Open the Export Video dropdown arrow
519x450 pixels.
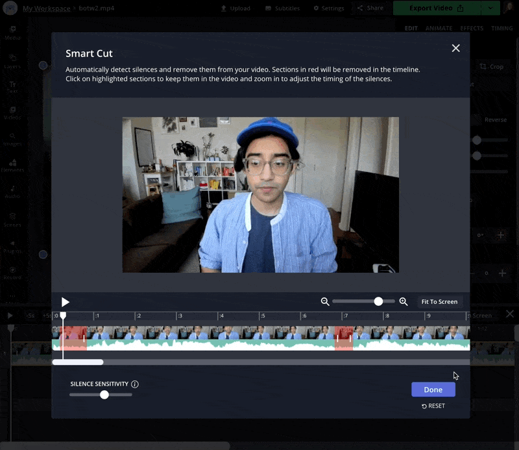490,8
